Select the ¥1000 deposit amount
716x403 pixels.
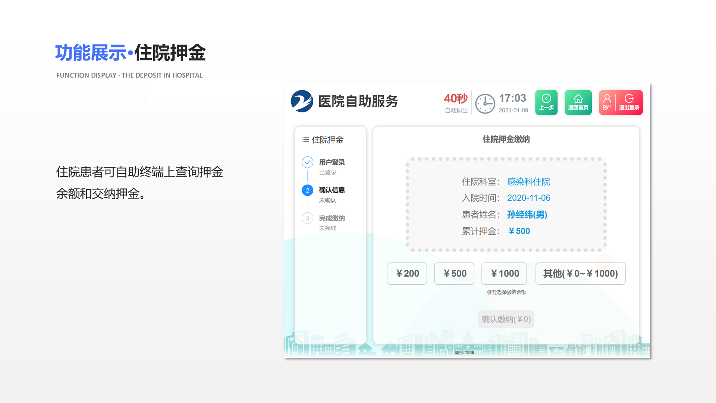[504, 274]
